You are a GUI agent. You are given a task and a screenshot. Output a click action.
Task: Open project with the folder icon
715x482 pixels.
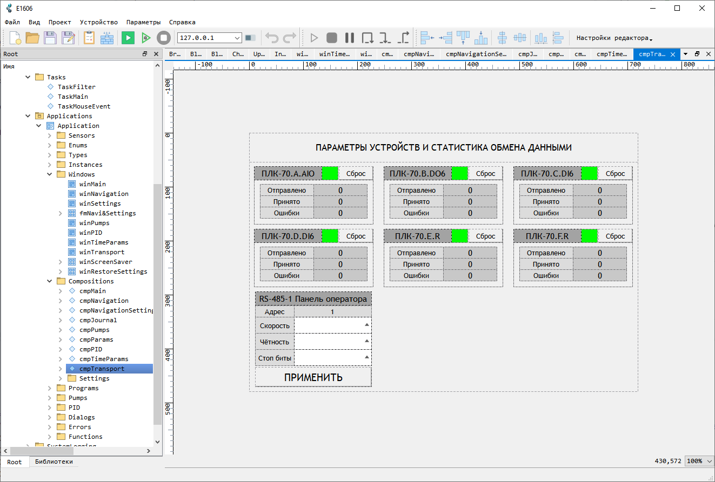pos(32,38)
